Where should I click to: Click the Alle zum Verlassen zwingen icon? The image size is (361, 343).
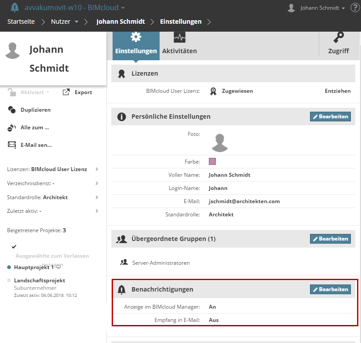pos(12,128)
